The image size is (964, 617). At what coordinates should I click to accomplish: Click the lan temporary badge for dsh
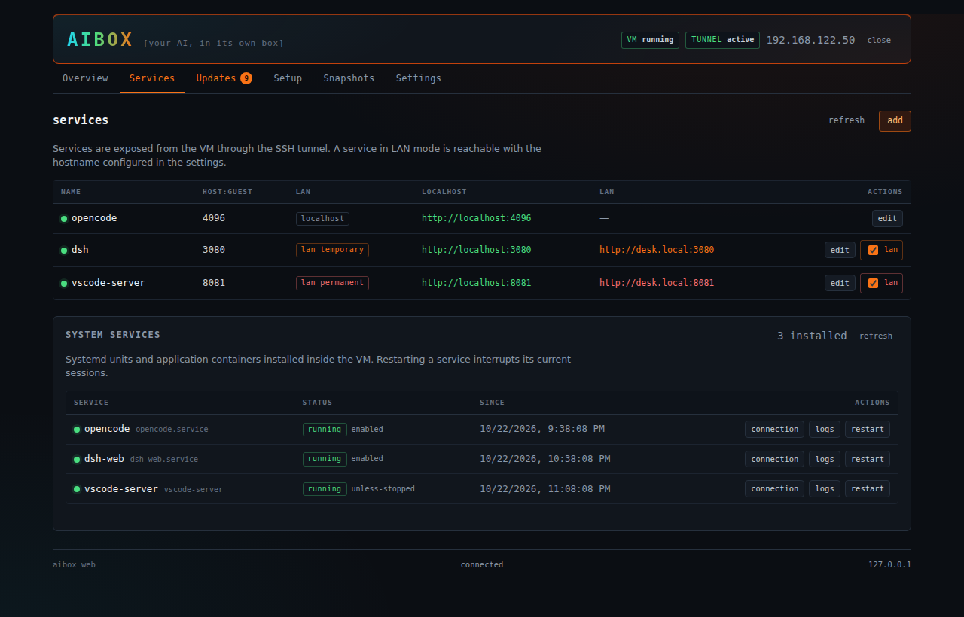332,250
